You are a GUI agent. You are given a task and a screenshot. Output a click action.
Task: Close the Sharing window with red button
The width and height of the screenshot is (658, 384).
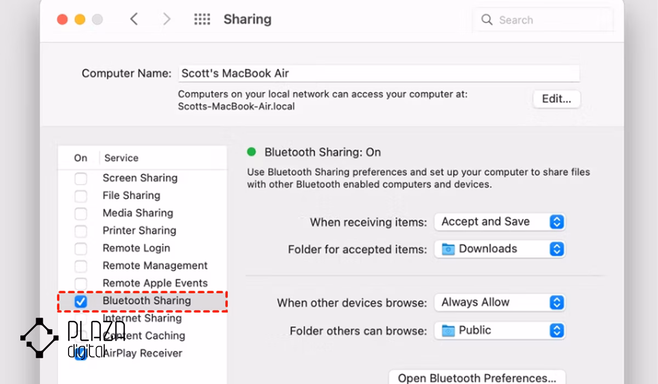pyautogui.click(x=63, y=20)
